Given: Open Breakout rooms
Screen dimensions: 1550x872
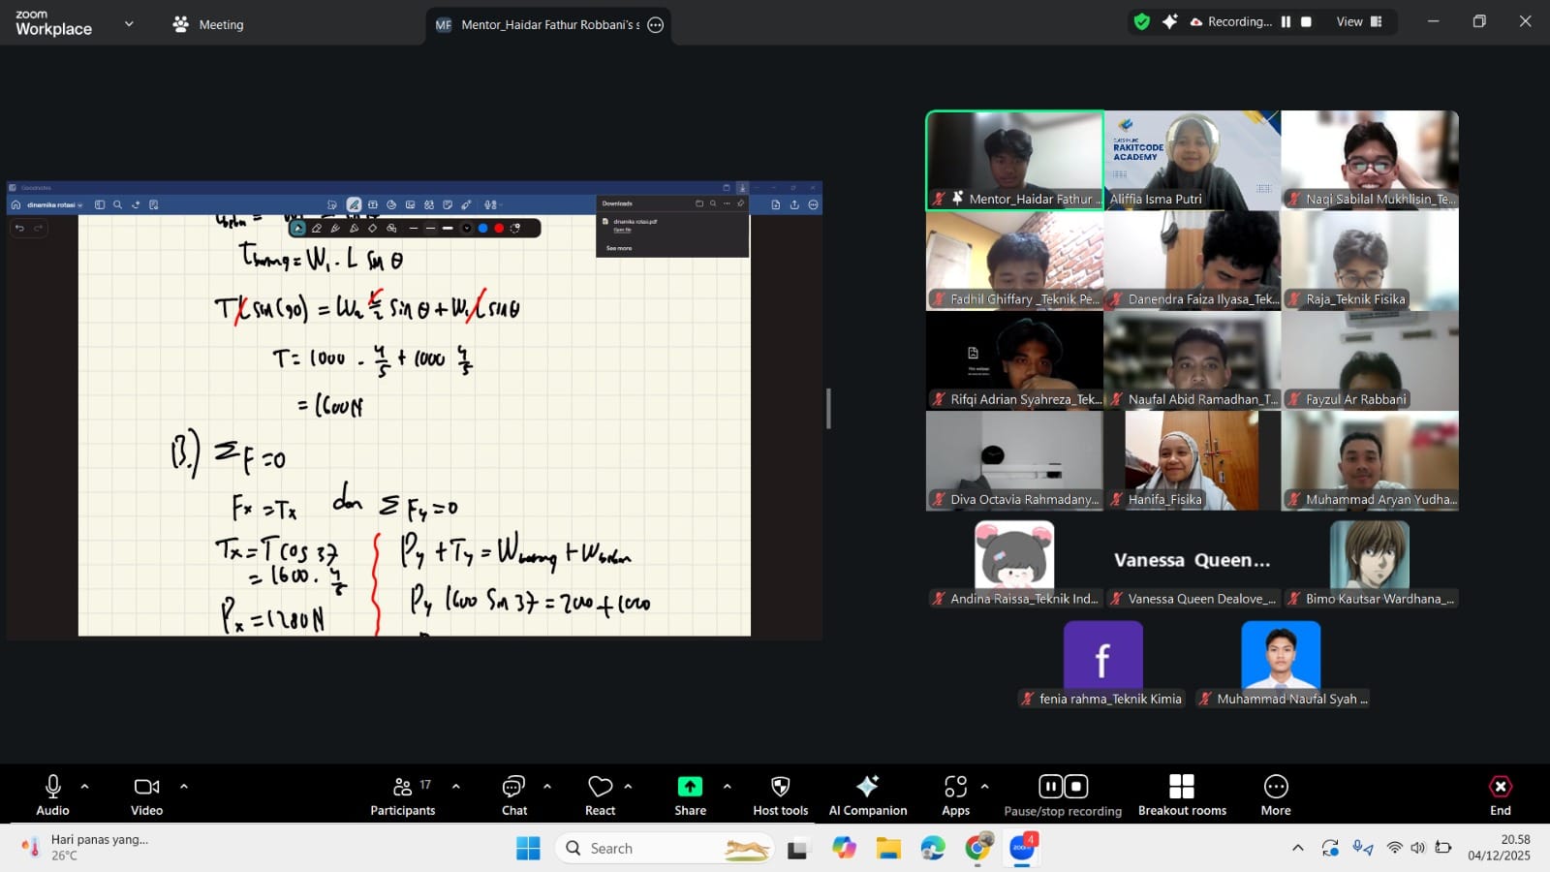Looking at the screenshot, I should pyautogui.click(x=1182, y=794).
